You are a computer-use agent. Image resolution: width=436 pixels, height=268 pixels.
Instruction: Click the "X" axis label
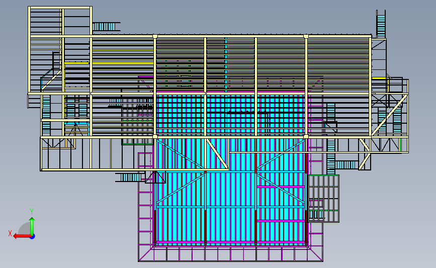click(10, 233)
